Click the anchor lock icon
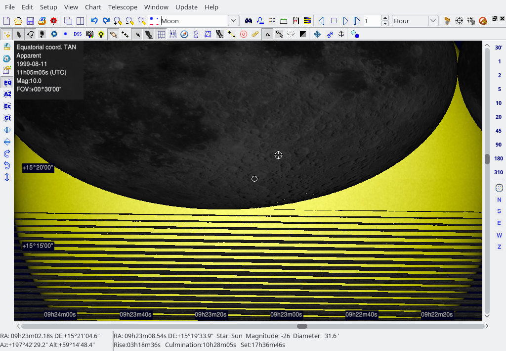Viewport: 506px width, 351px height. coord(341,34)
